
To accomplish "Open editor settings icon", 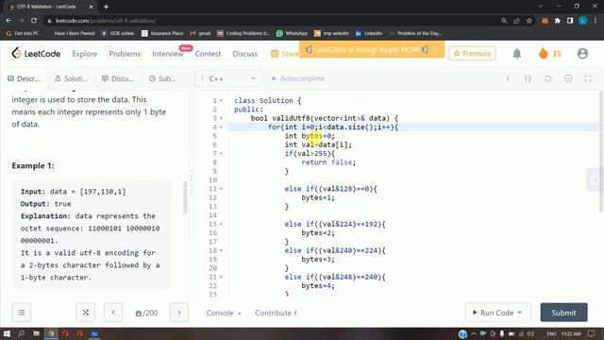I will [x=568, y=78].
